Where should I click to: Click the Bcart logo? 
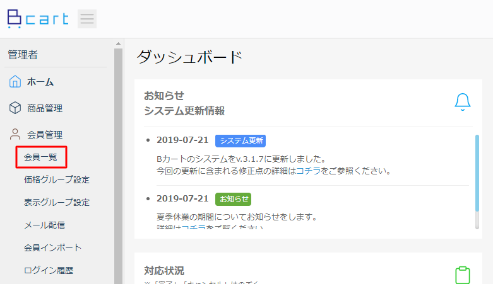pos(38,19)
